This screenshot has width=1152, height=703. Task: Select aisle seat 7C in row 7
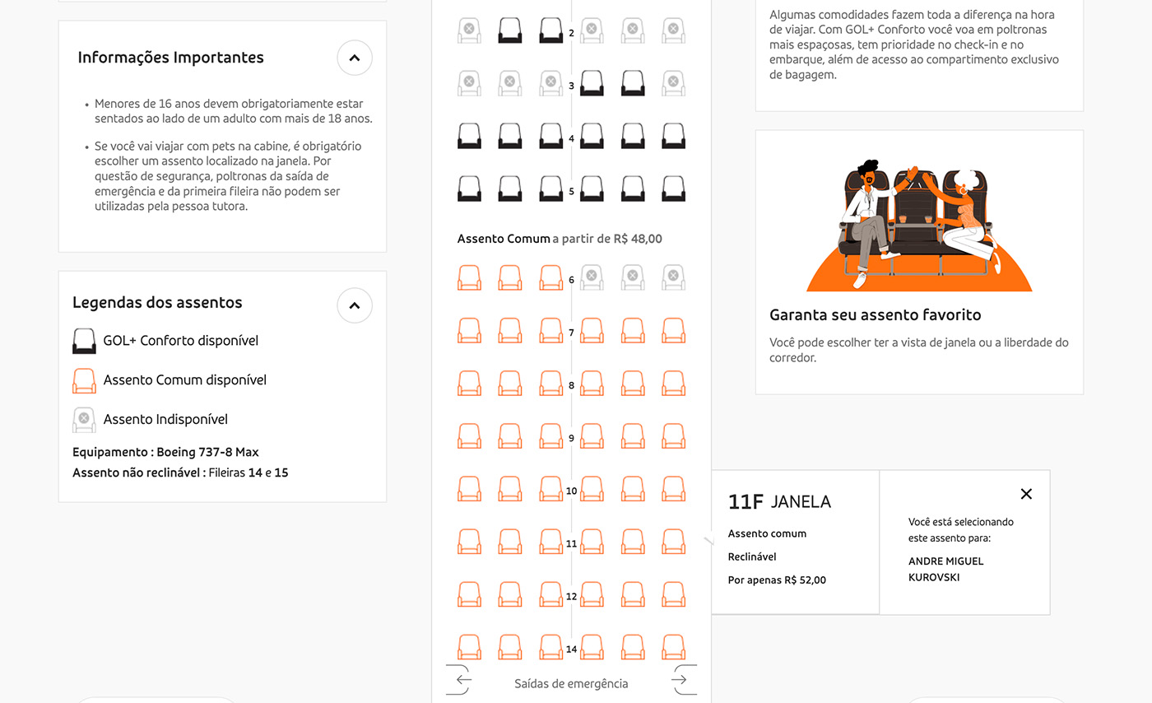click(x=550, y=330)
